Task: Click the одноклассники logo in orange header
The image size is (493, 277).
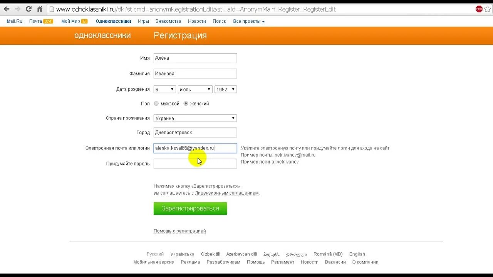Action: (x=102, y=35)
